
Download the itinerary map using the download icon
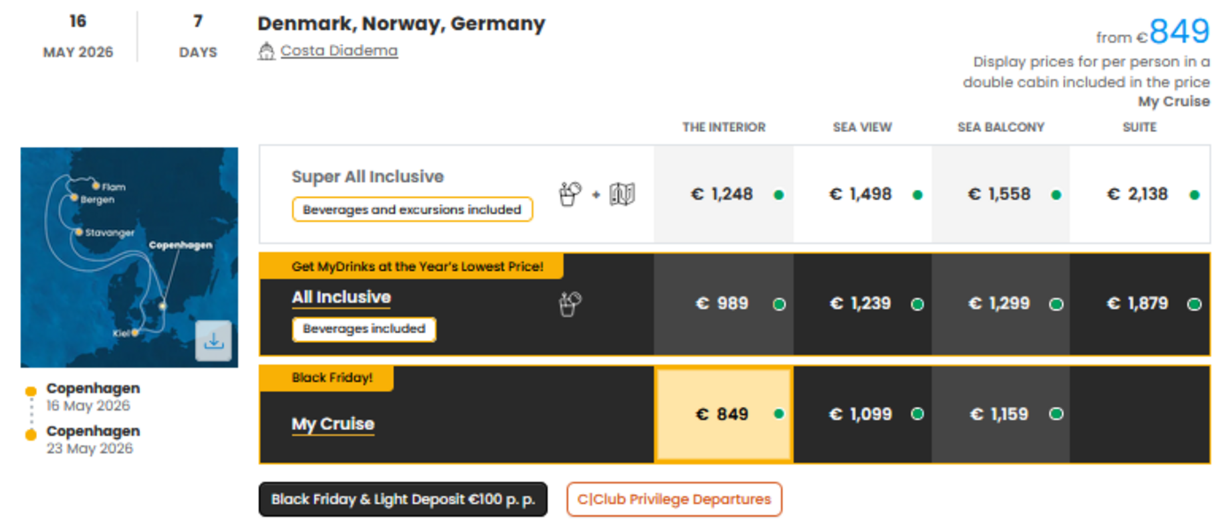click(214, 341)
